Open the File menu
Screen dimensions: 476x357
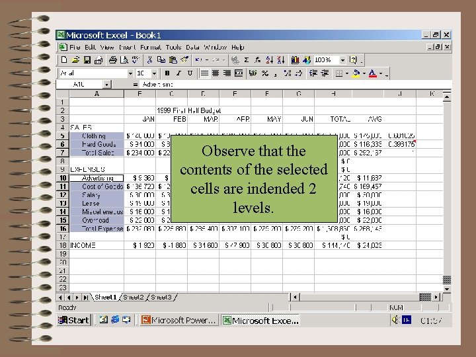click(x=75, y=48)
